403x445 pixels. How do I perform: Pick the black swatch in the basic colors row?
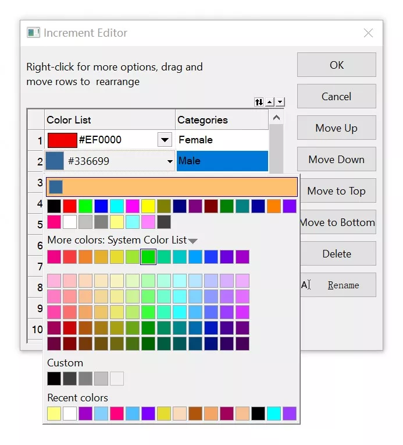[x=54, y=206]
